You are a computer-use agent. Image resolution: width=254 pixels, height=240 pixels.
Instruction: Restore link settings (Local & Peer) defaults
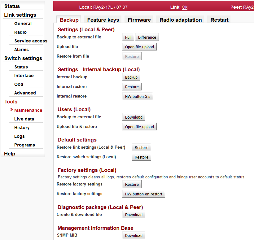(142, 148)
